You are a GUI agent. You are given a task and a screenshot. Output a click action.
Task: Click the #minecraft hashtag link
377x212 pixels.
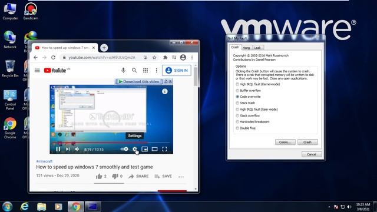(x=44, y=161)
